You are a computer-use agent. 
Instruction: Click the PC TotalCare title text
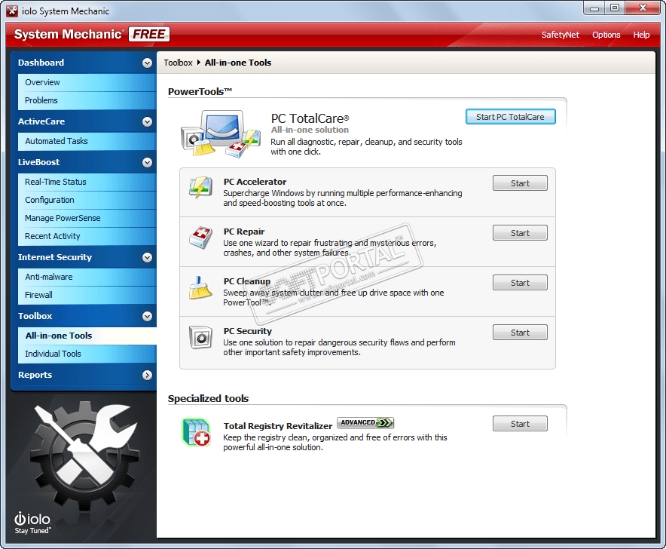coord(310,118)
